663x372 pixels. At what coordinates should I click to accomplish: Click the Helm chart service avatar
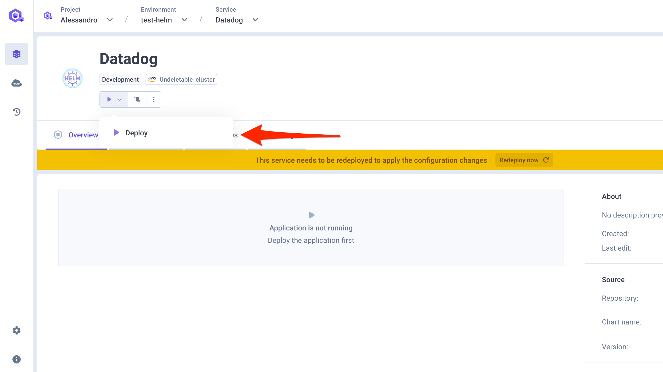pos(73,78)
